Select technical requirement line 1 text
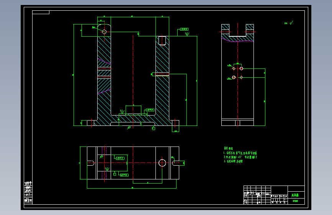Image resolution: width=332 pixels, height=215 pixels. [x=240, y=153]
